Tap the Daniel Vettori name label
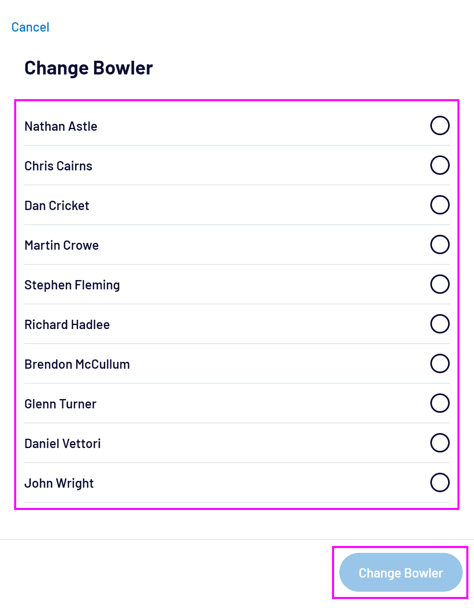474x616 pixels. click(63, 444)
